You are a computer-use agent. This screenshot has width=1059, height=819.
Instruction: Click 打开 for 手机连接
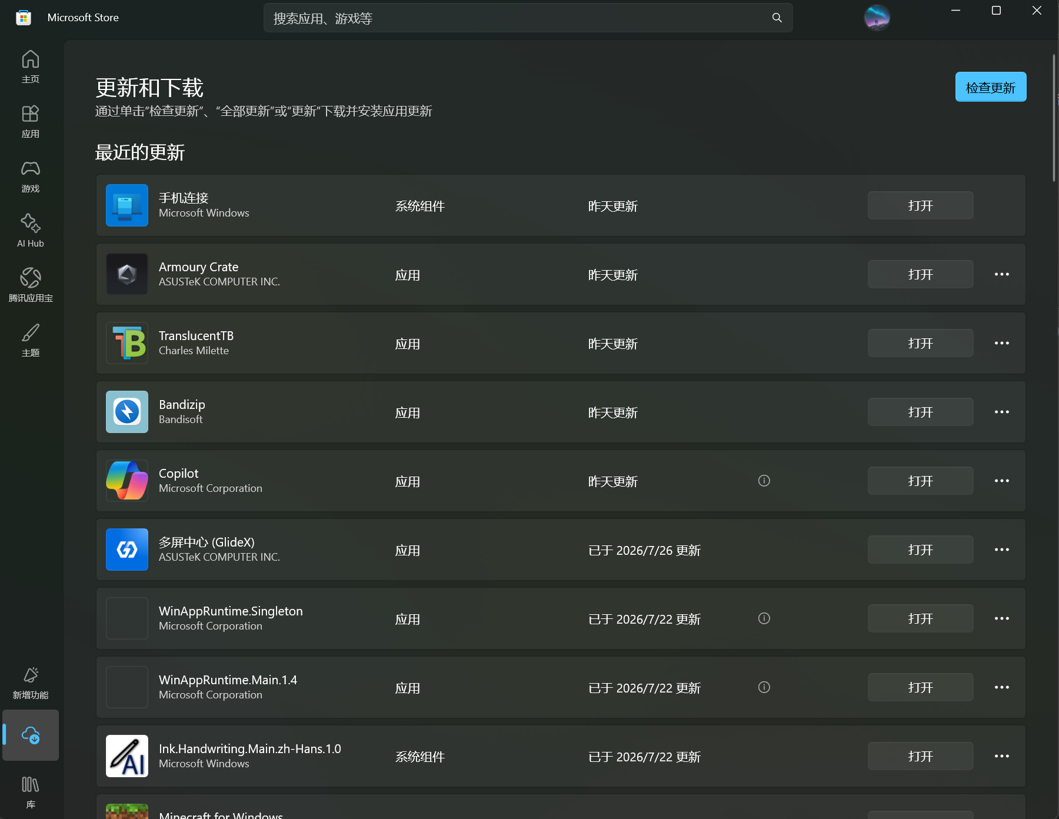(x=921, y=205)
